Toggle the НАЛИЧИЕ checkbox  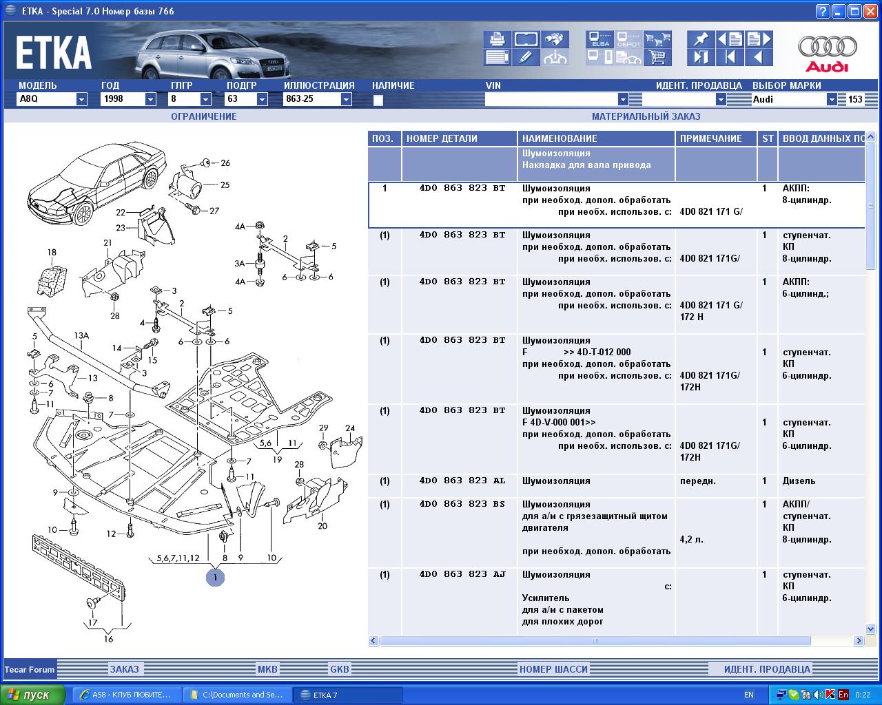pyautogui.click(x=378, y=100)
